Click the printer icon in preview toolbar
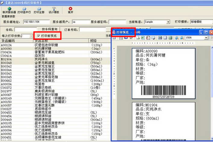The image size is (213, 142). [121, 38]
